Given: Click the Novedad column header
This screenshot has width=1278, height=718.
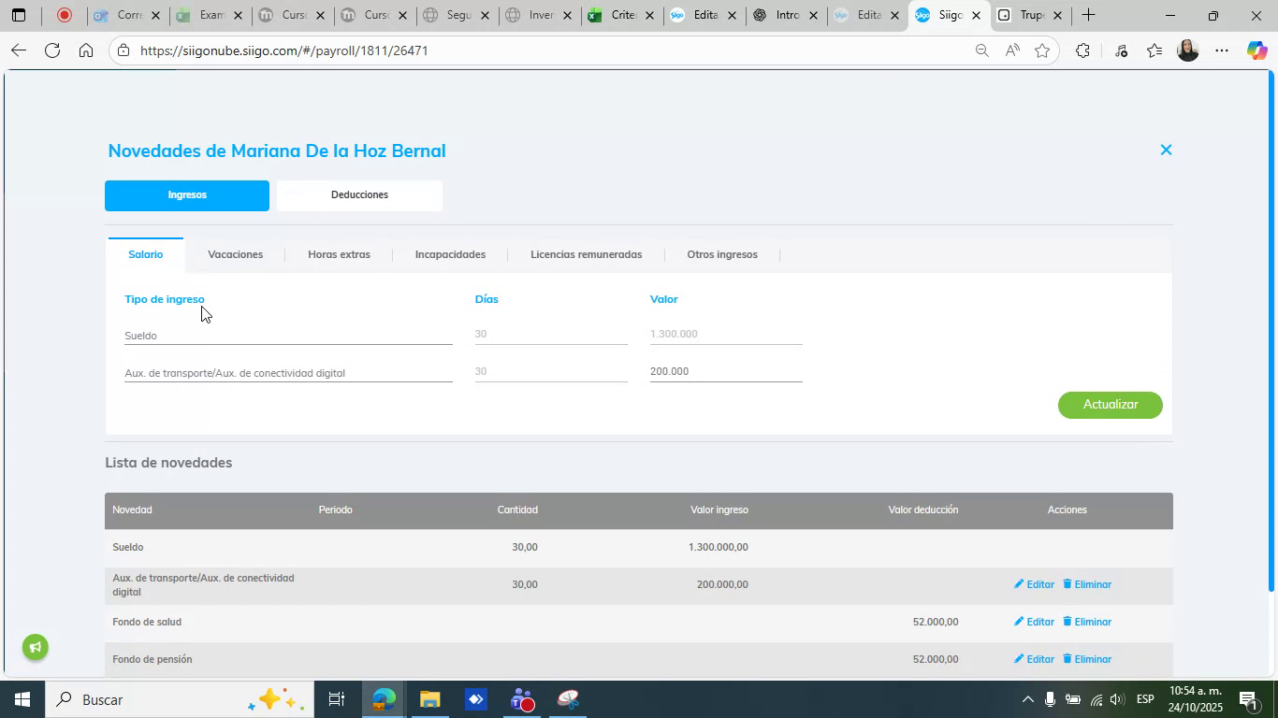Looking at the screenshot, I should (x=132, y=510).
